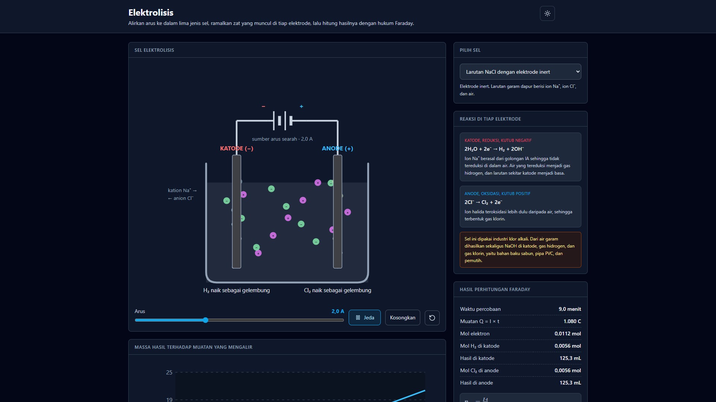Click the battery symbol in the circuit
Screen dimensions: 716x402
283,121
